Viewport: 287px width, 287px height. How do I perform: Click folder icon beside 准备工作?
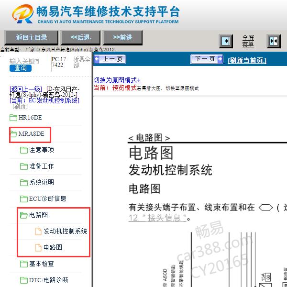pyautogui.click(x=24, y=166)
